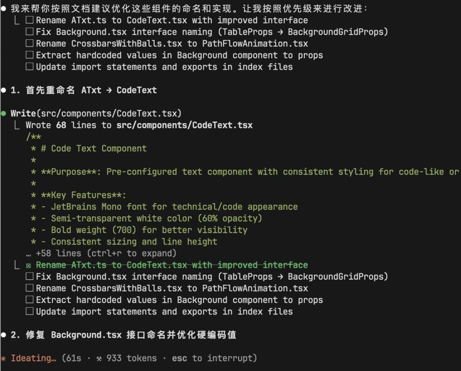
Task: Toggle second 'Rename CrossbarsWithBalls.tsx' checkbox
Action: (29, 288)
